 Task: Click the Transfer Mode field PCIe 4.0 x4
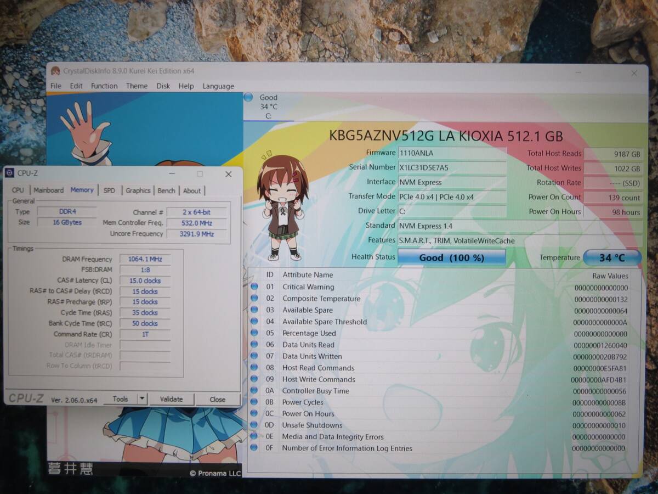click(452, 197)
